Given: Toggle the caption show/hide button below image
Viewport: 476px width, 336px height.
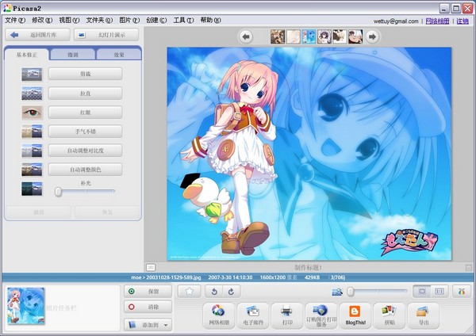Looking at the screenshot, I should coord(151,267).
